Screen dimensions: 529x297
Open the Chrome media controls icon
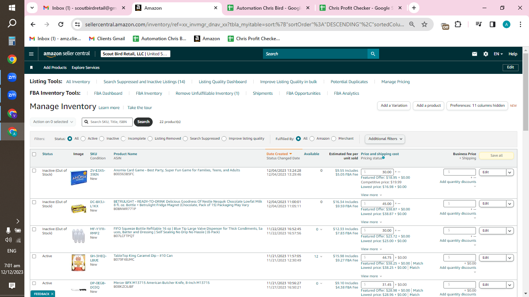(479, 24)
